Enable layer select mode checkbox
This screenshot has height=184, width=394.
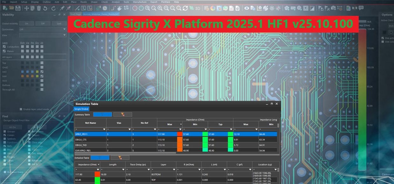(x=21, y=109)
